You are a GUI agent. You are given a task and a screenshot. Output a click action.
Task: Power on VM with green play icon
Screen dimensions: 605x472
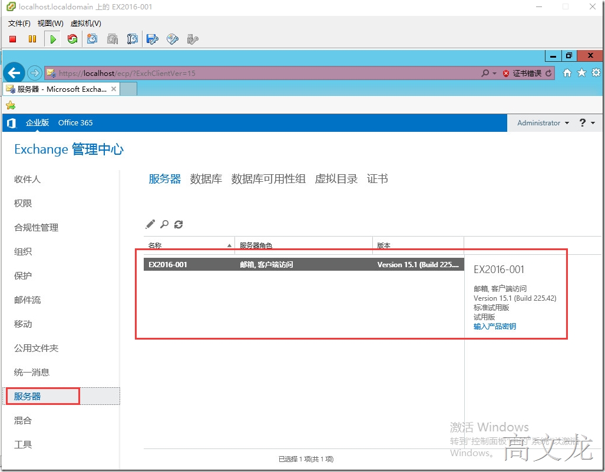coord(53,39)
